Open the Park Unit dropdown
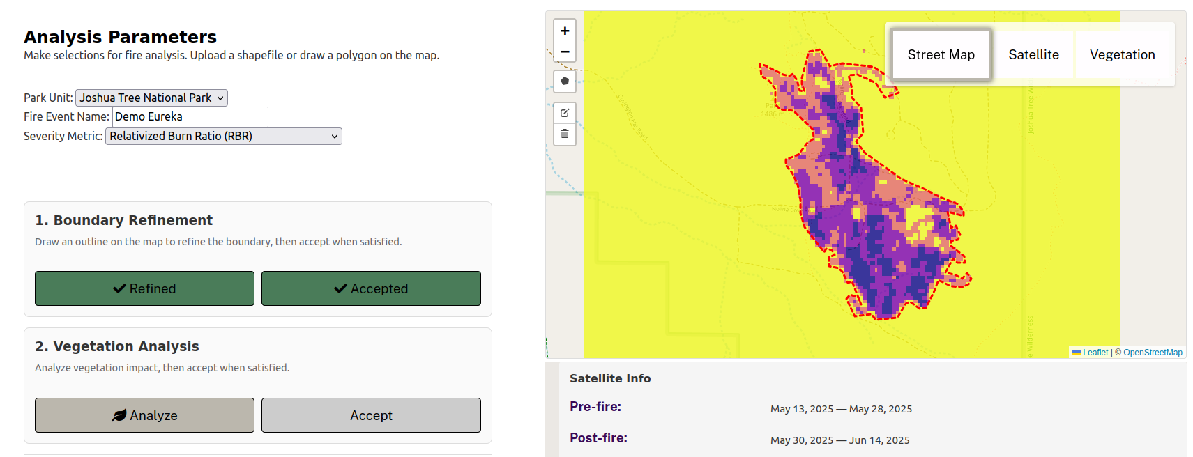 (x=151, y=98)
